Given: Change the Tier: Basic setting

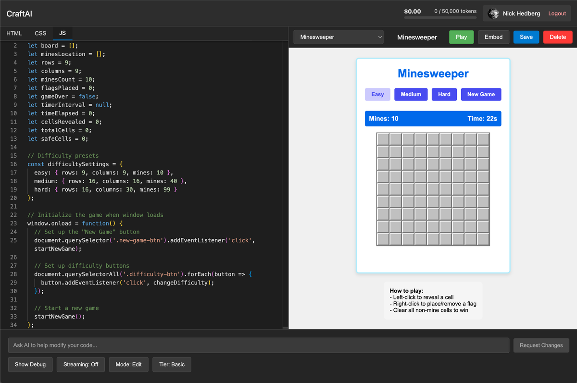Looking at the screenshot, I should coord(172,364).
